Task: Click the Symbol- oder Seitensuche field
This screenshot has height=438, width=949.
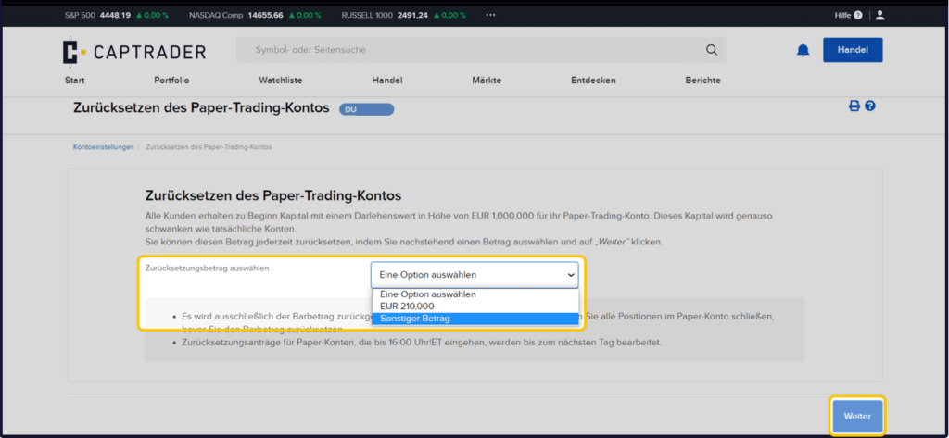Action: pos(481,50)
